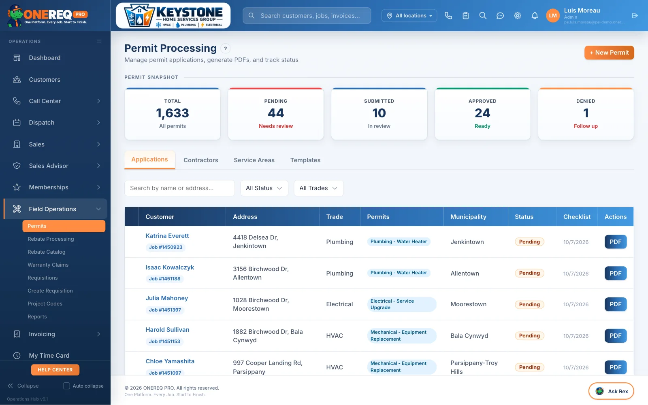Switch to the Templates tab
648x405 pixels.
pyautogui.click(x=305, y=160)
